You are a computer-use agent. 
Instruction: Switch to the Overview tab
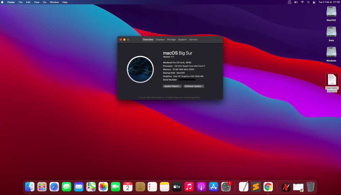[148, 39]
